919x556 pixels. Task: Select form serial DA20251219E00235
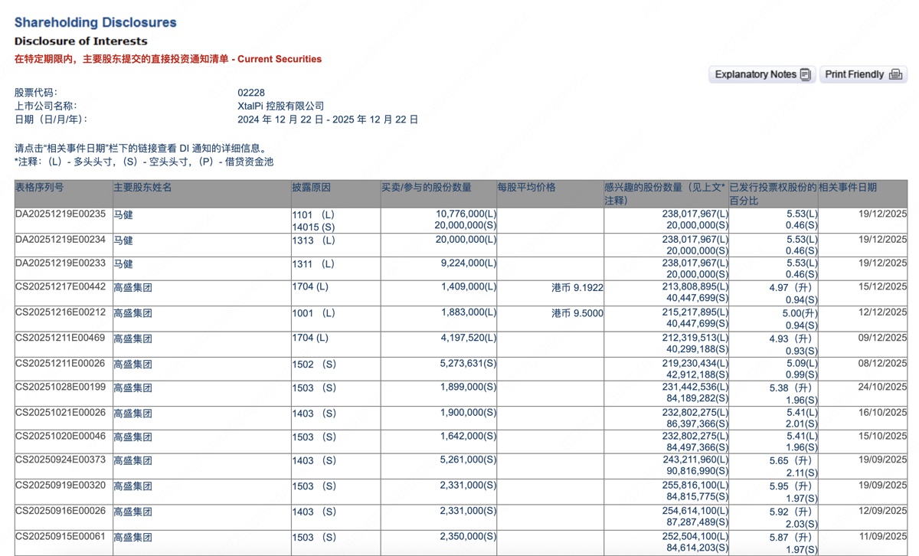61,214
